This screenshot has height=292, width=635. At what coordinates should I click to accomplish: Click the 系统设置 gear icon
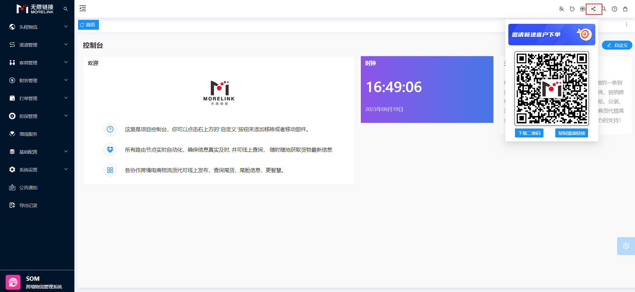pos(12,169)
